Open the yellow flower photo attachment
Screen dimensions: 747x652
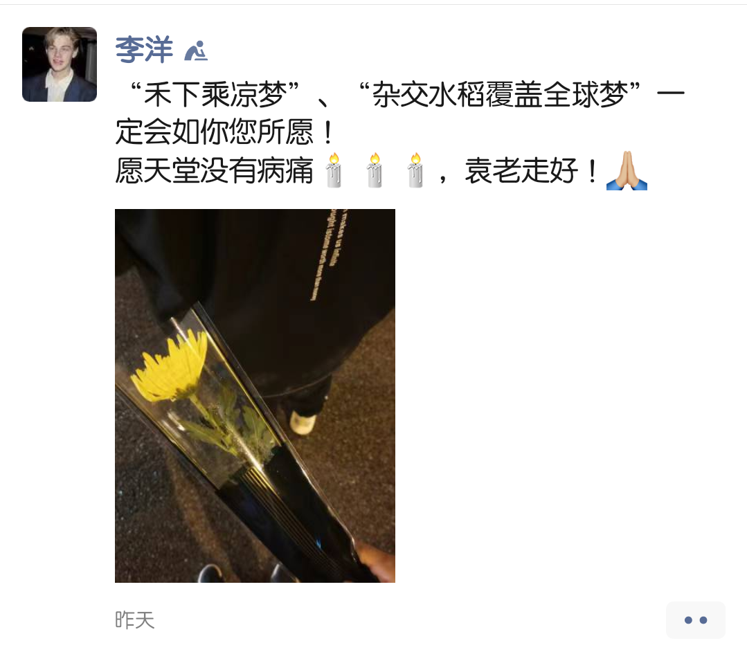point(255,396)
